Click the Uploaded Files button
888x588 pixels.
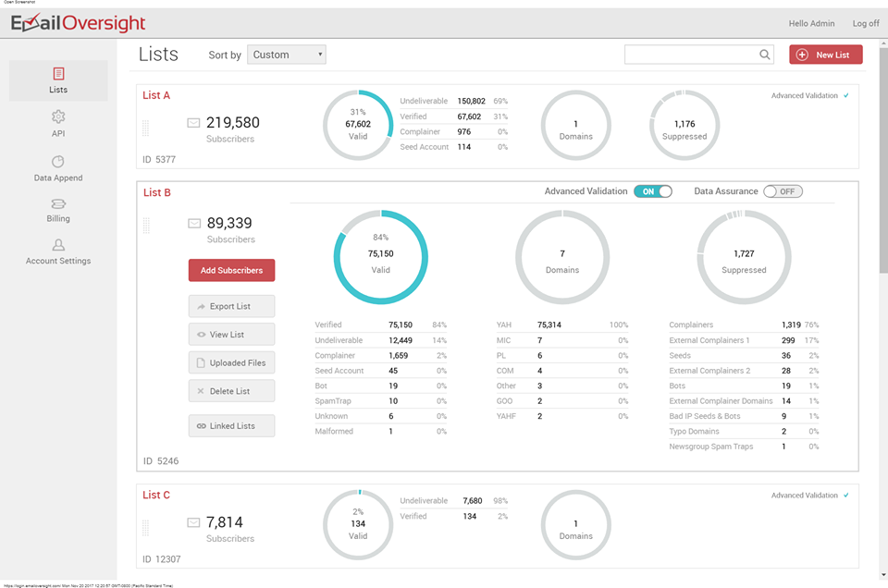tap(231, 362)
